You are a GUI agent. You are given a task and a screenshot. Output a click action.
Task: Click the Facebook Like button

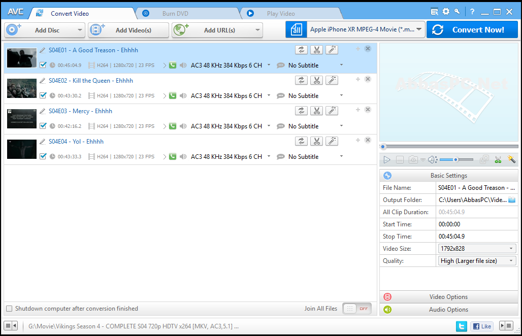482,326
